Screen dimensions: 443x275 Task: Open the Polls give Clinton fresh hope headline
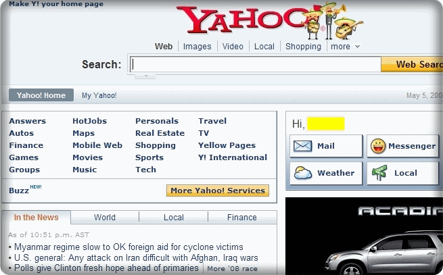[106, 268]
